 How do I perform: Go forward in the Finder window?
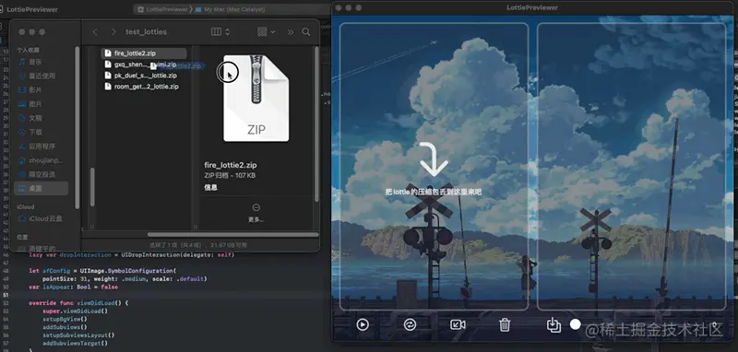(x=113, y=32)
